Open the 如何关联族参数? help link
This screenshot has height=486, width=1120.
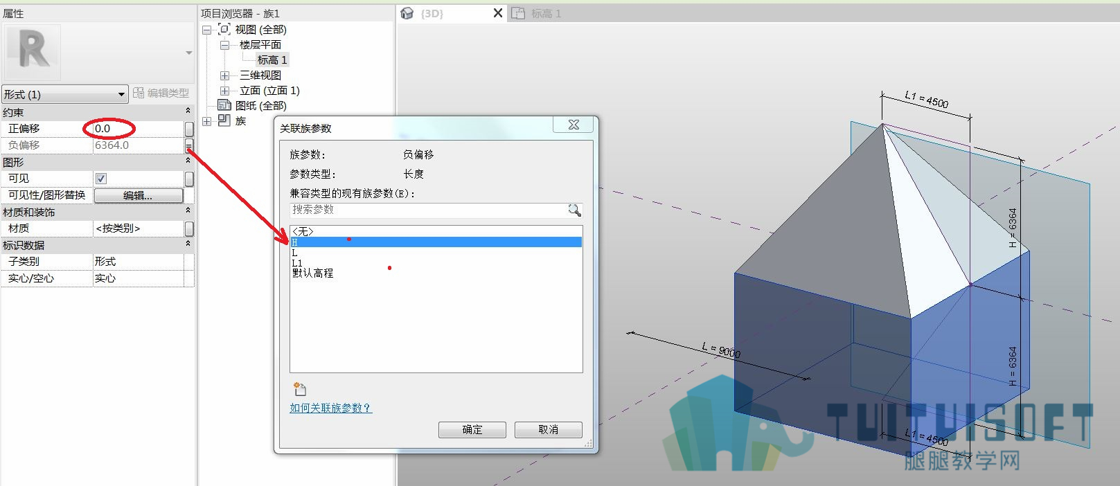[330, 408]
